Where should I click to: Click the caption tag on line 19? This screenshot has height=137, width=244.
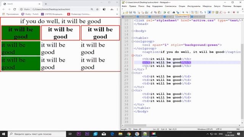coord(151,52)
